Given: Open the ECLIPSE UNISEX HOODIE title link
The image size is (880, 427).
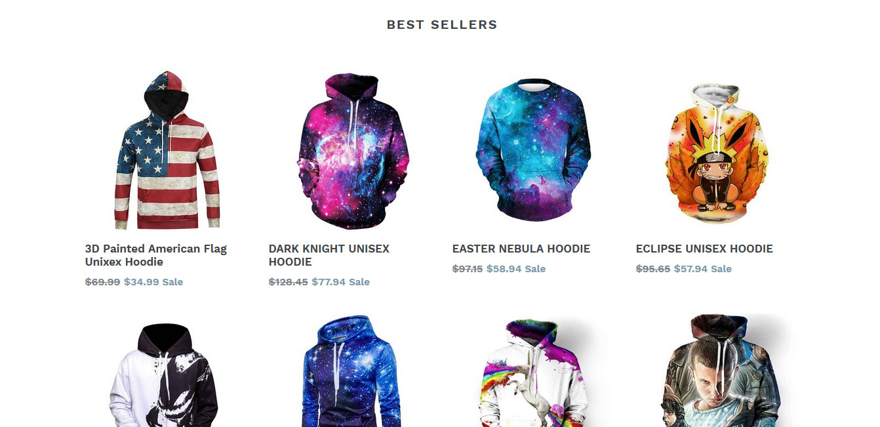Looking at the screenshot, I should pyautogui.click(x=704, y=249).
